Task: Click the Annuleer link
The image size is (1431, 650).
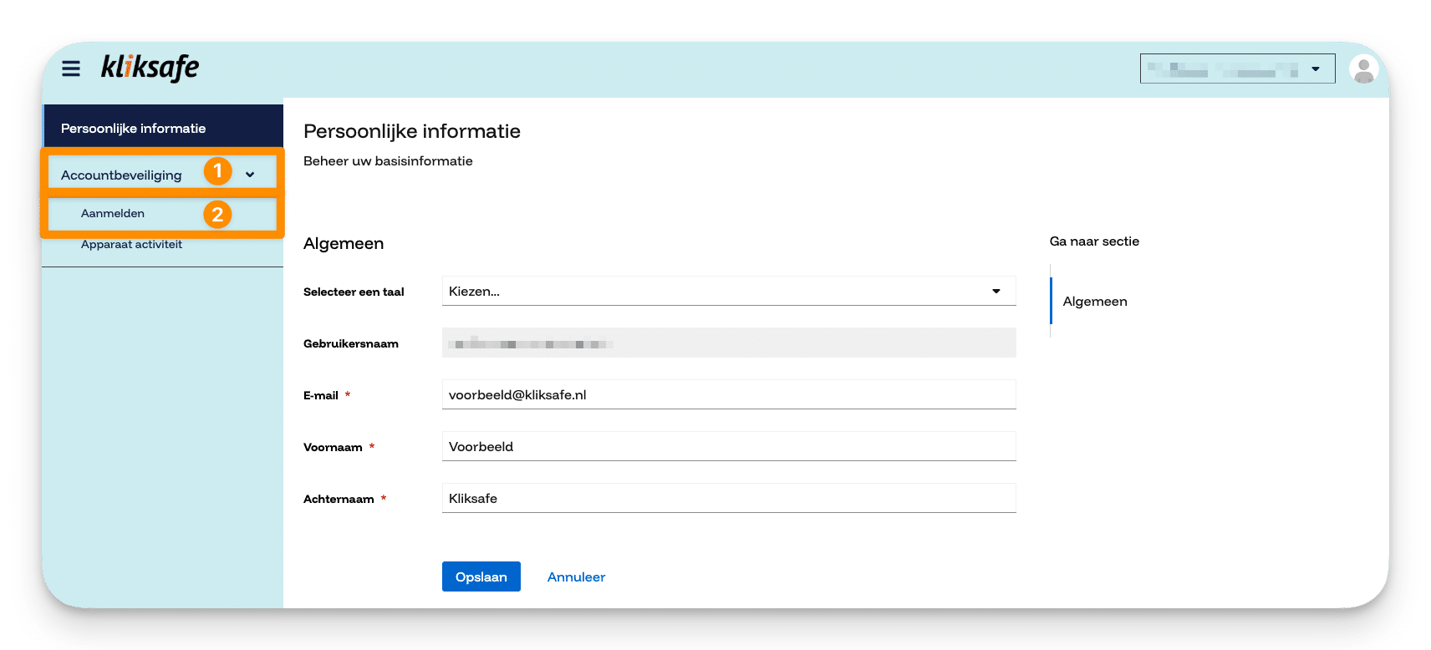Action: click(x=576, y=577)
